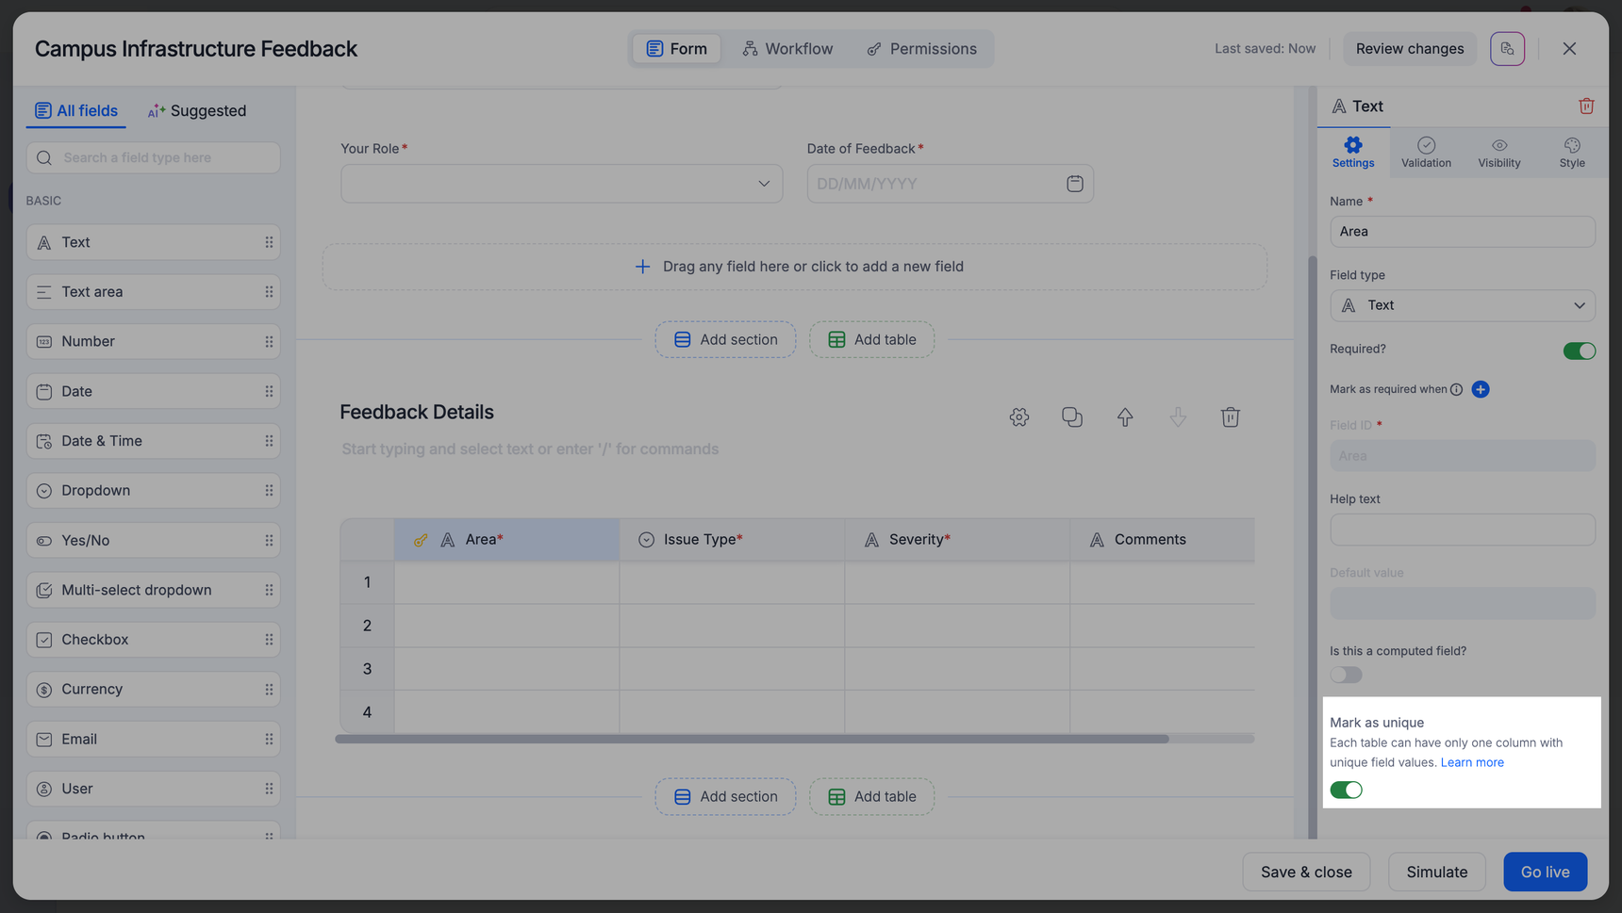The image size is (1622, 913).
Task: Open Feedback Details section settings gear
Action: click(x=1018, y=417)
